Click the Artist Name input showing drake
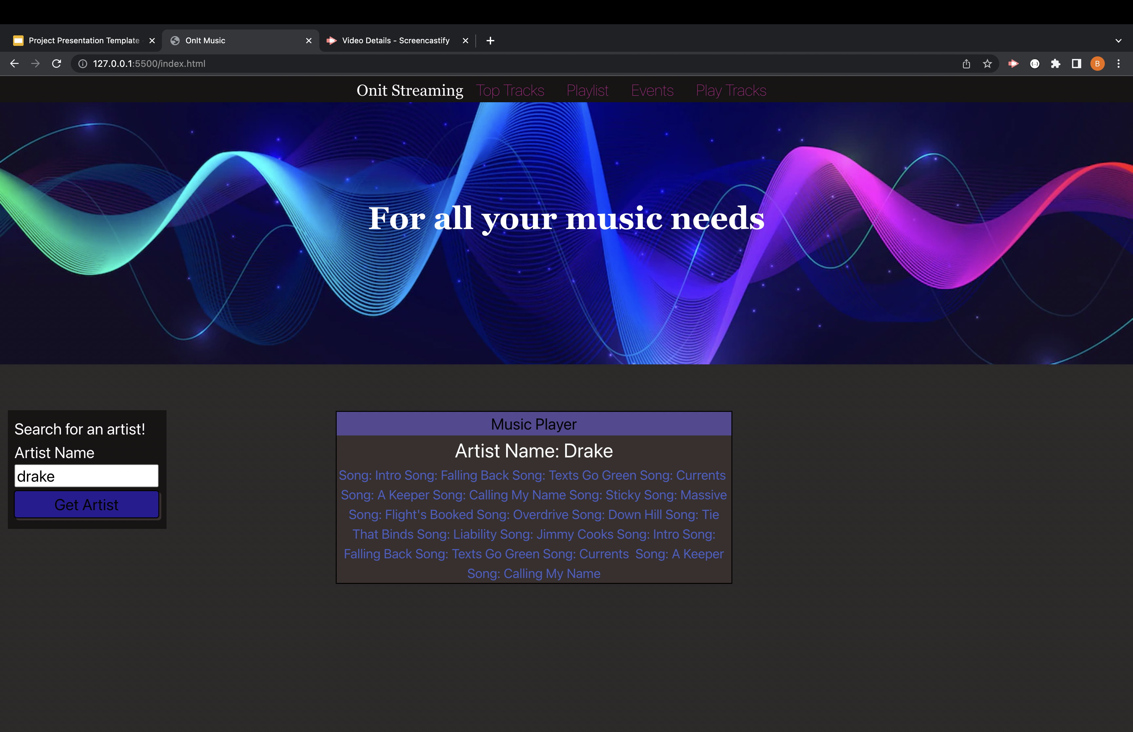The height and width of the screenshot is (732, 1133). point(87,475)
